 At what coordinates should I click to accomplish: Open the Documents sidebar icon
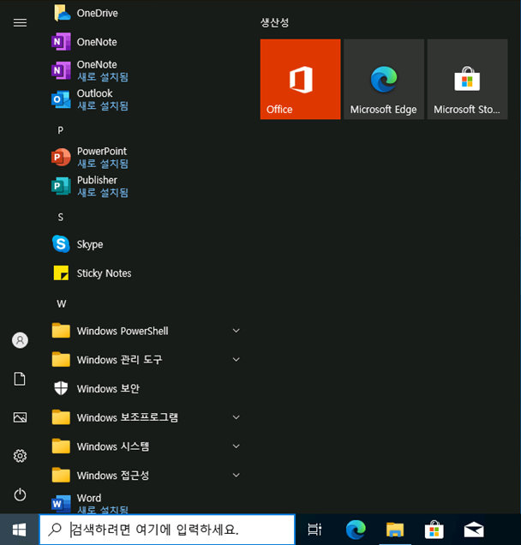tap(20, 379)
